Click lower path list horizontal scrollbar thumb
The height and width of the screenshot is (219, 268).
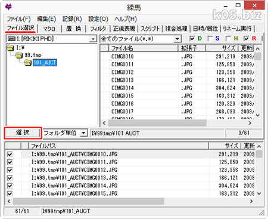tap(89, 201)
